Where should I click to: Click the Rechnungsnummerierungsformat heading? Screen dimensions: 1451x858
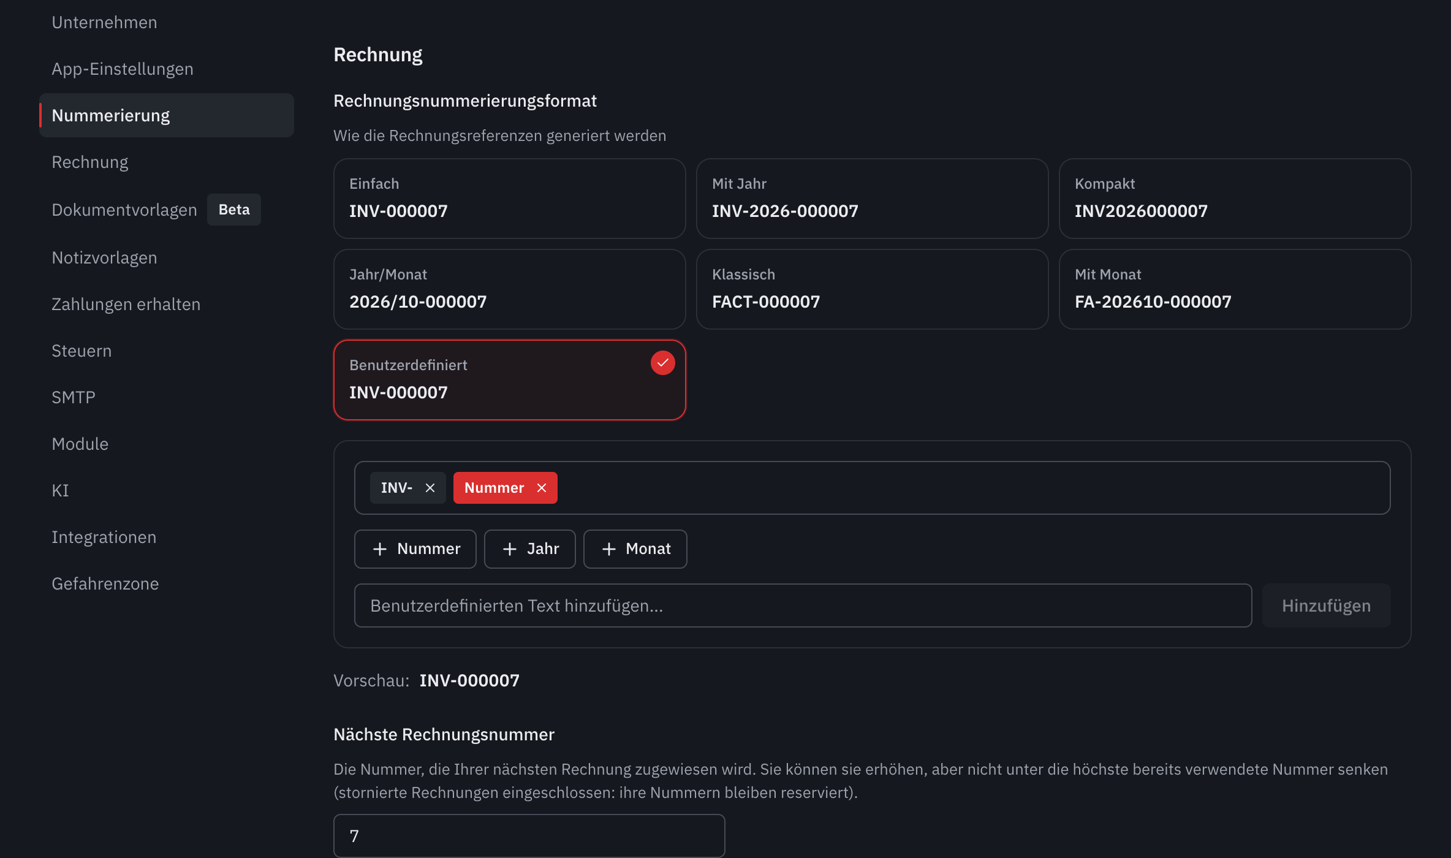coord(465,101)
